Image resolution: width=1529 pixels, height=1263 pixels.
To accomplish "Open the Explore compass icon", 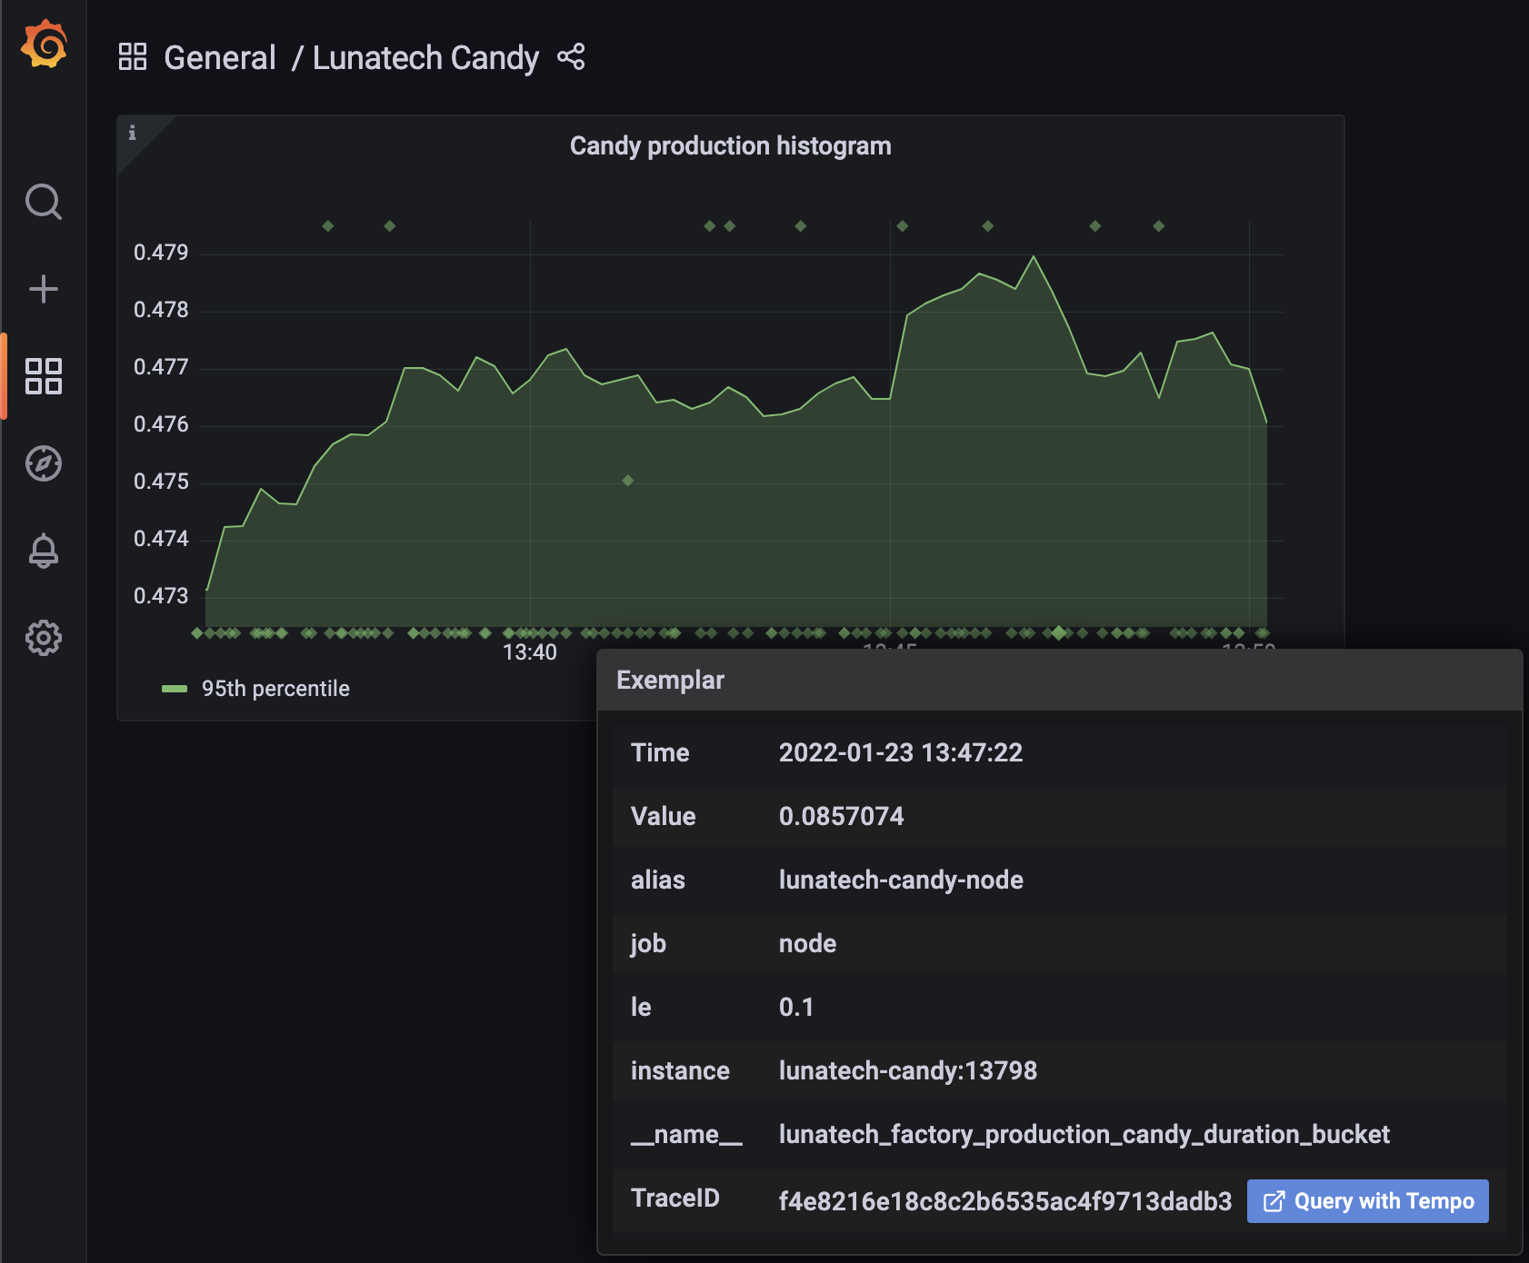I will point(44,463).
